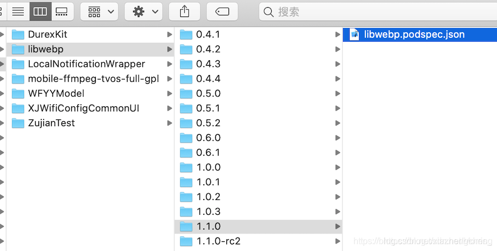Screen dimensions: 497x251
Task: Expand the mobile-ffmpeg-tvos-full-gpl arrow
Action: [x=169, y=78]
